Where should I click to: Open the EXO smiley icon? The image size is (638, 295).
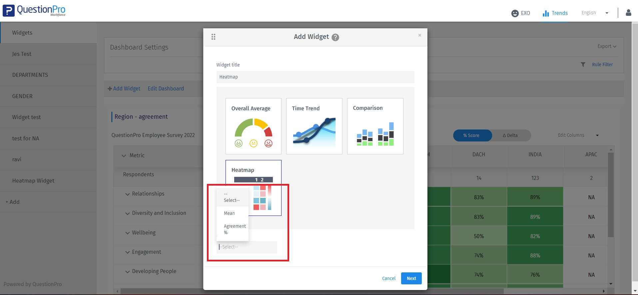(515, 13)
